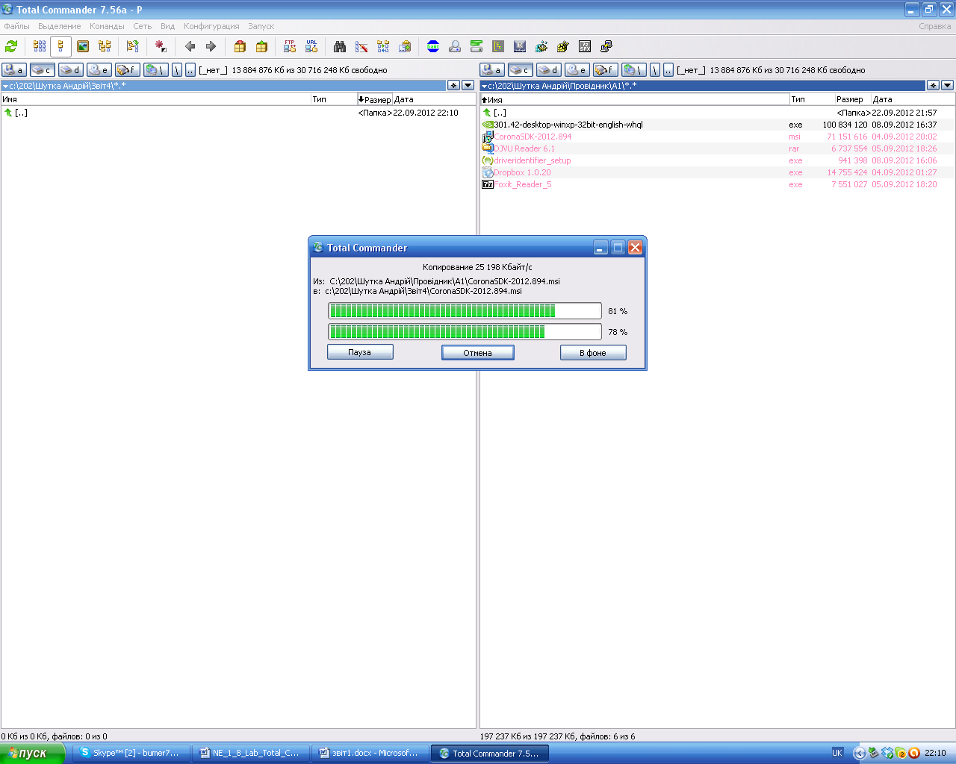Select drive c in right panel
The height and width of the screenshot is (764, 956).
(520, 69)
